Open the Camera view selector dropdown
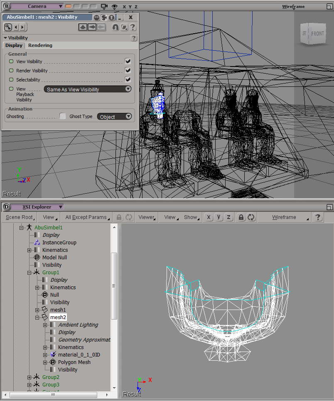The height and width of the screenshot is (401, 334). point(37,6)
